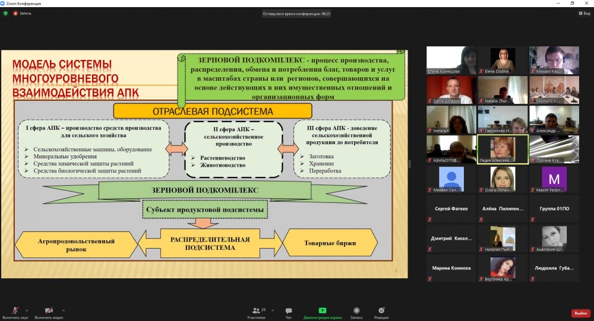Select the highlighted Лидия Алексеевна video tile

(503, 149)
